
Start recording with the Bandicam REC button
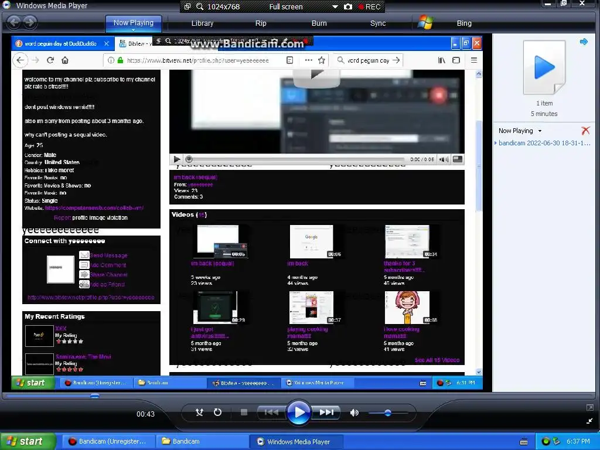[x=369, y=6]
